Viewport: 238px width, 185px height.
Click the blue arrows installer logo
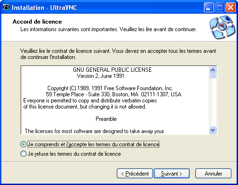coord(222,27)
